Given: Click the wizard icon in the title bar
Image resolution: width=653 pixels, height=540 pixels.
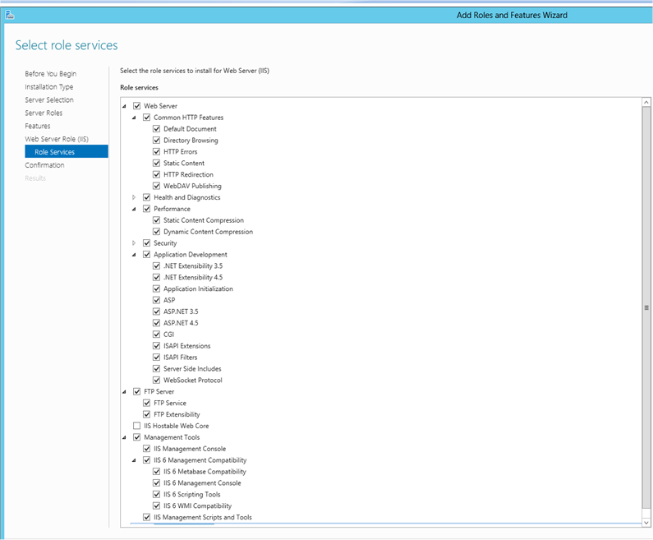Looking at the screenshot, I should click(10, 15).
